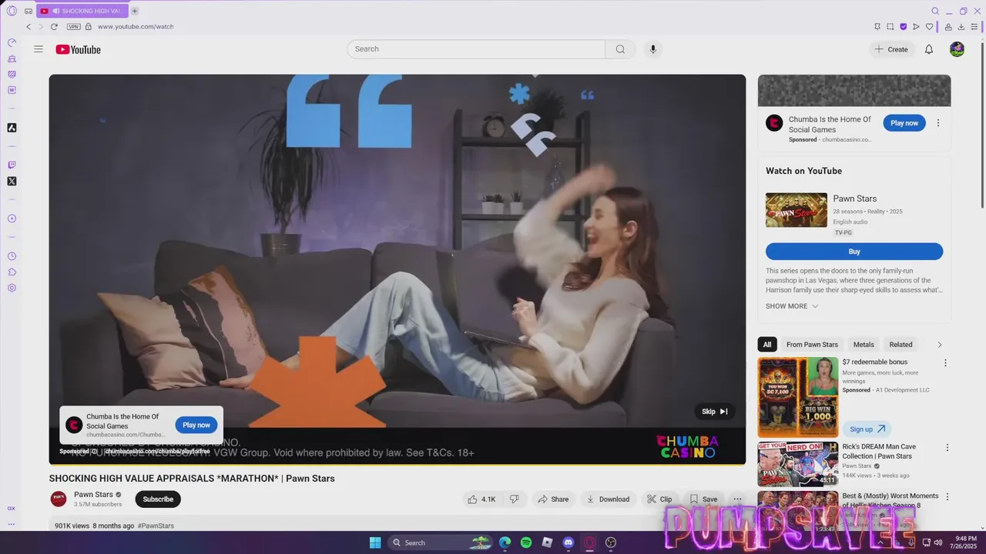Download this video
986x554 pixels.
[608, 499]
